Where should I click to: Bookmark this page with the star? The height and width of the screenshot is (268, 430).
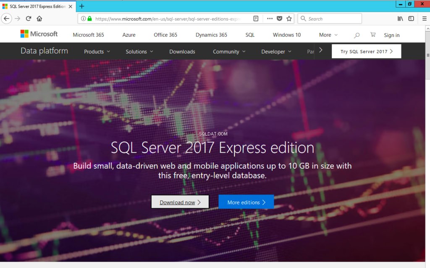[289, 19]
